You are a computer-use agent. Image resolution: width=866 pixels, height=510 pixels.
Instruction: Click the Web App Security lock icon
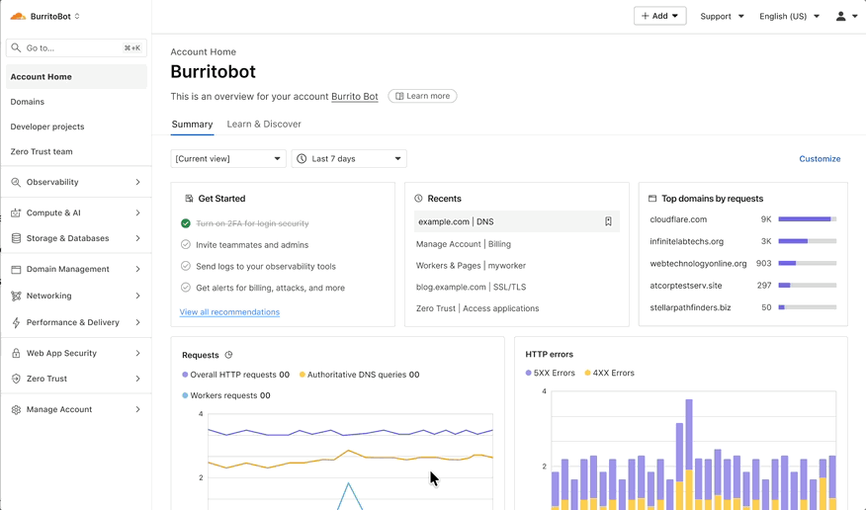tap(16, 353)
